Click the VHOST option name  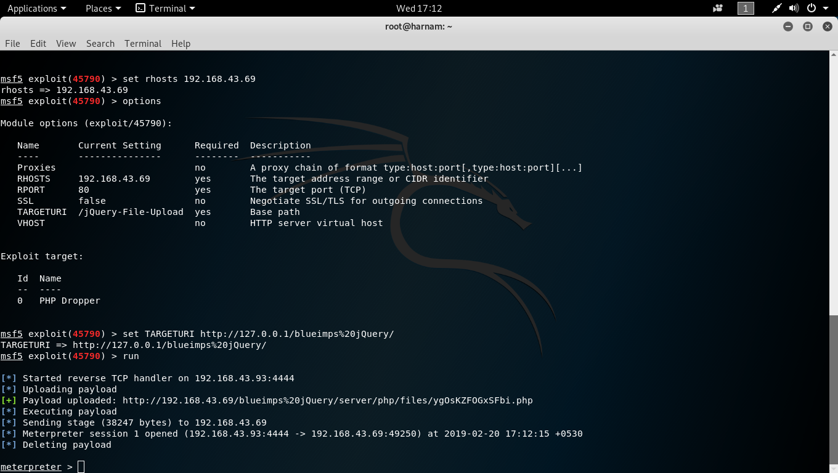(x=31, y=223)
